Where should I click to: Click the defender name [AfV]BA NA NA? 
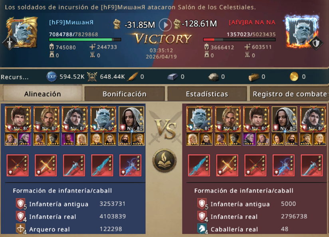tap(252, 22)
